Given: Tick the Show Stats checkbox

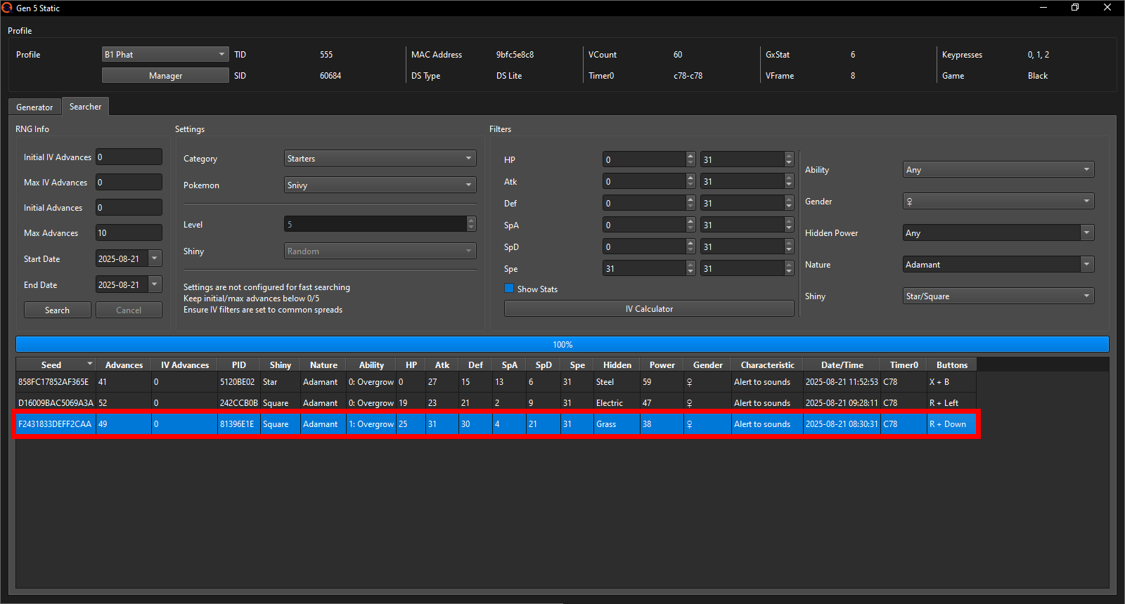Looking at the screenshot, I should (x=509, y=289).
